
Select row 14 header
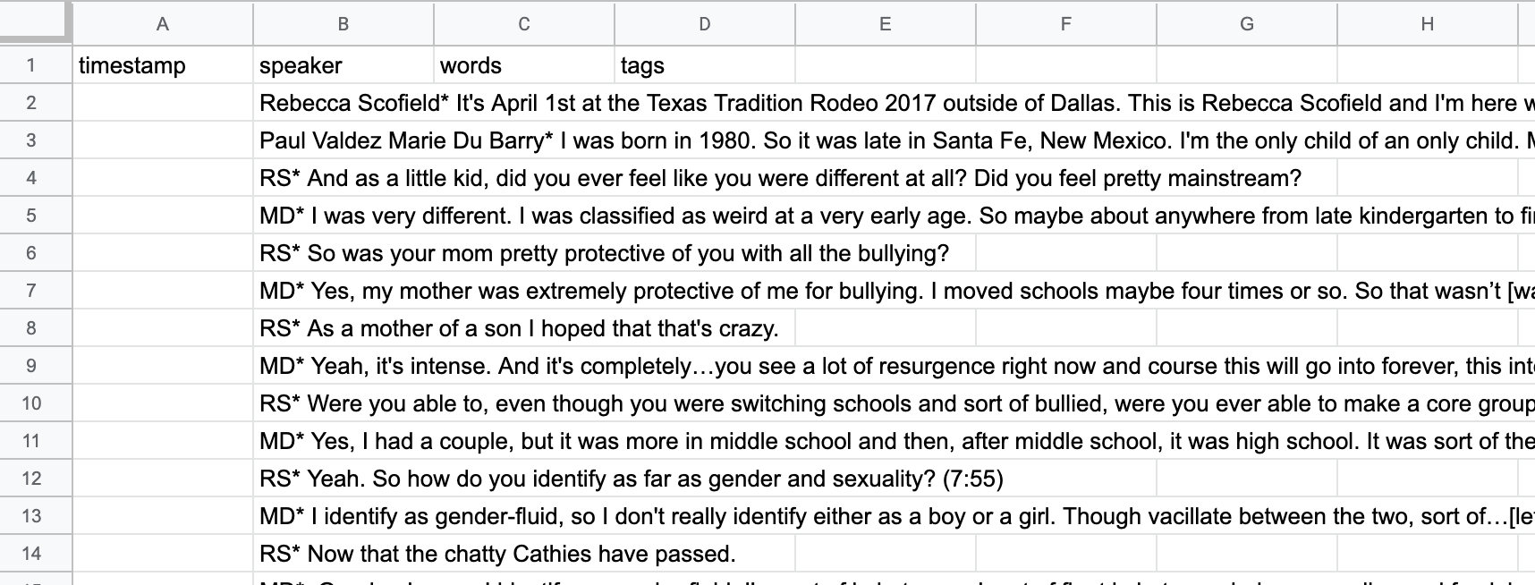pos(36,554)
